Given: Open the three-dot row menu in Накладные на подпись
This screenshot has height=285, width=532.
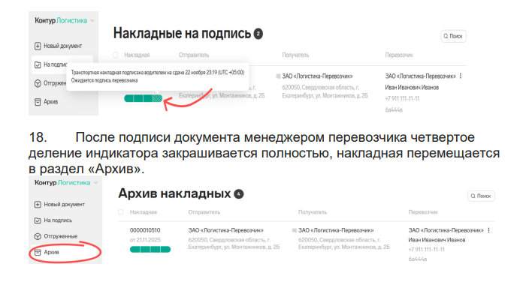Looking at the screenshot, I should point(461,76).
